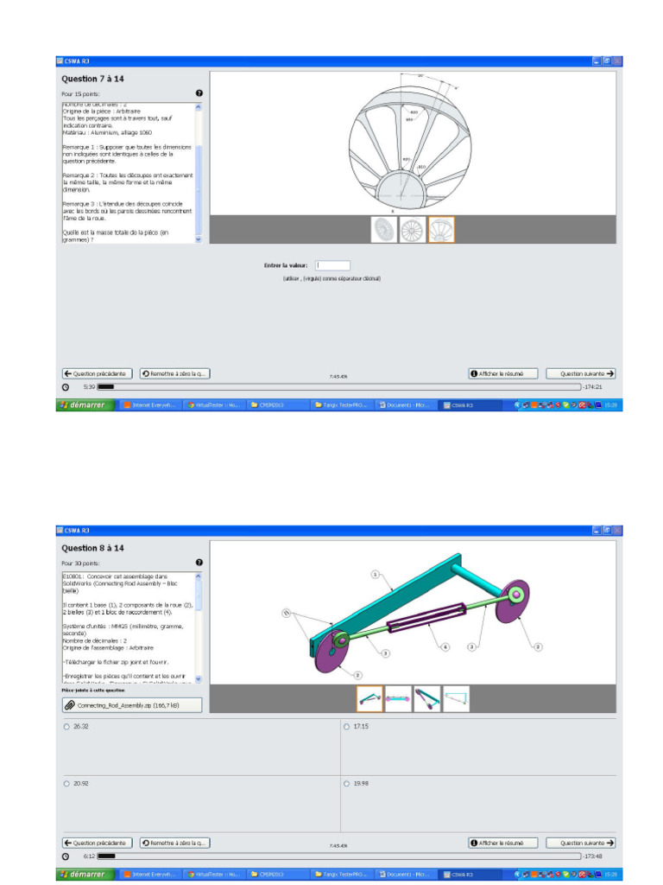
Task: Select CSWA R3 in Question 8 screenshot taskbar
Action: tap(470, 875)
